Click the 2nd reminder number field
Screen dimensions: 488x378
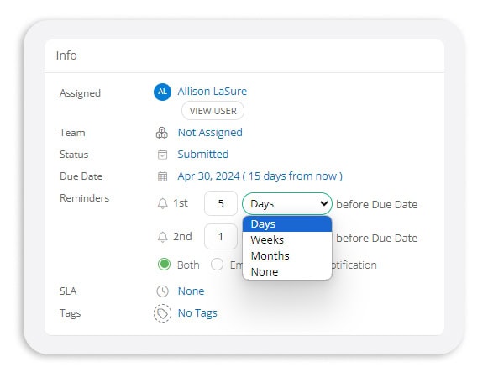click(x=221, y=237)
